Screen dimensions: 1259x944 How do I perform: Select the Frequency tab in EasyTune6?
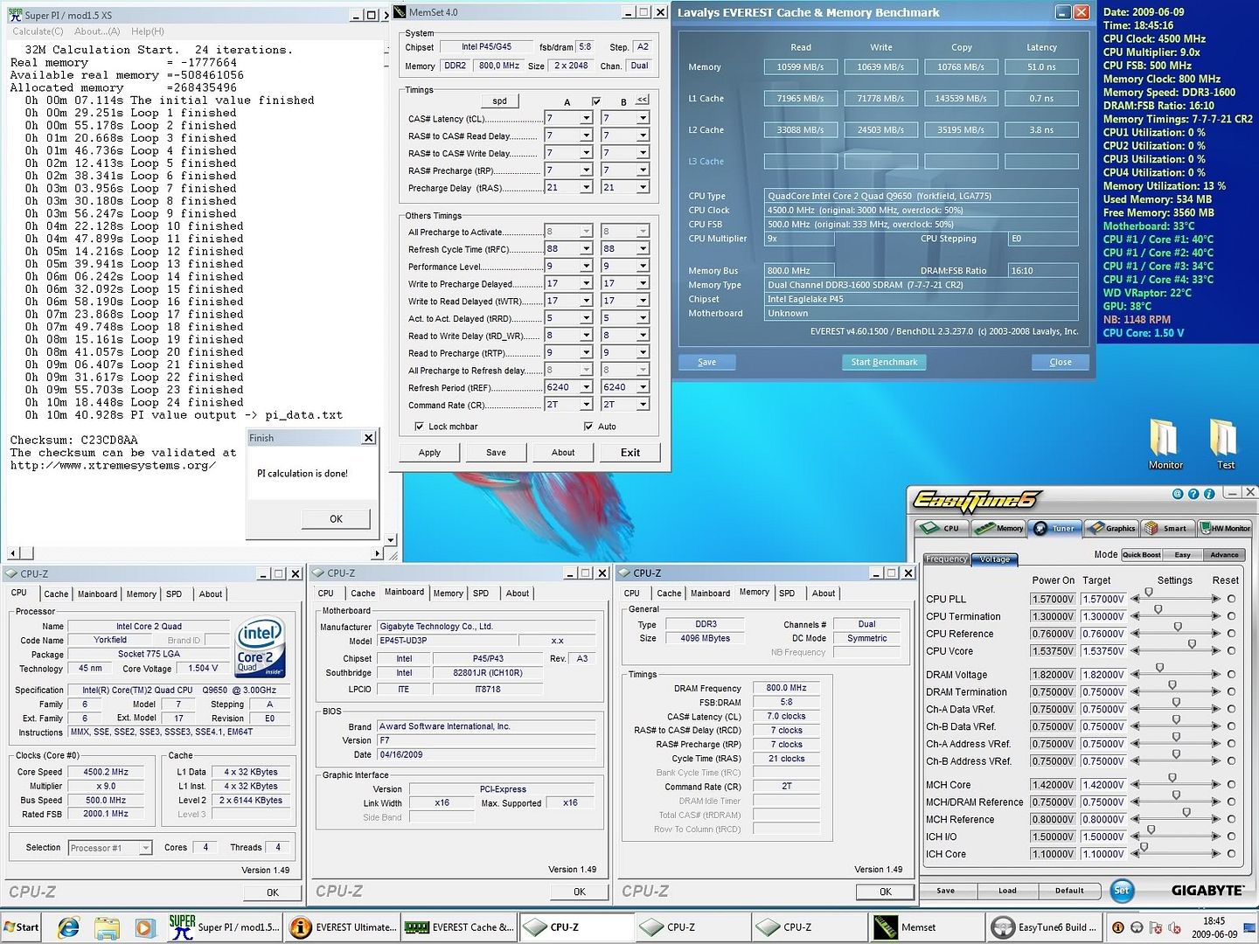click(x=946, y=559)
